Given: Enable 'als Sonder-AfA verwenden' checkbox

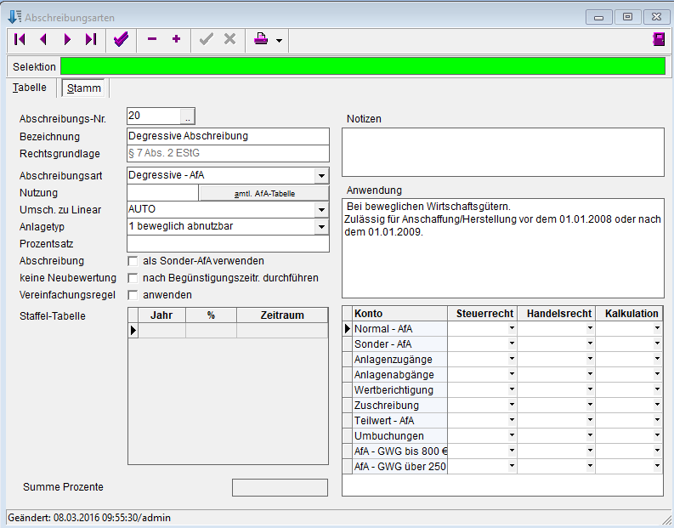Looking at the screenshot, I should point(133,261).
